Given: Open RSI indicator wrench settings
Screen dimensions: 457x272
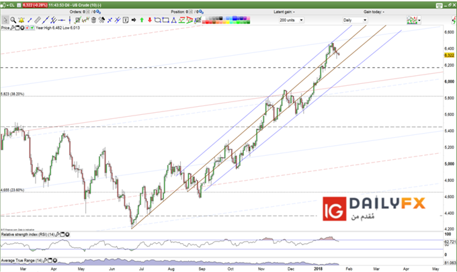Looking at the screenshot, I should (58, 234).
